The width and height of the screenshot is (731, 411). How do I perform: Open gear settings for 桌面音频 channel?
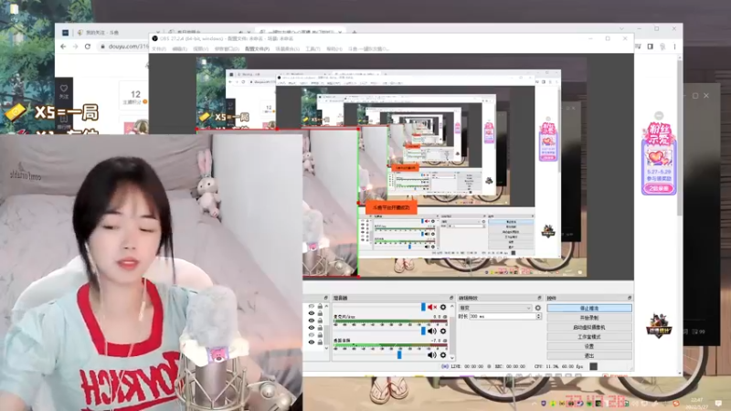443,355
